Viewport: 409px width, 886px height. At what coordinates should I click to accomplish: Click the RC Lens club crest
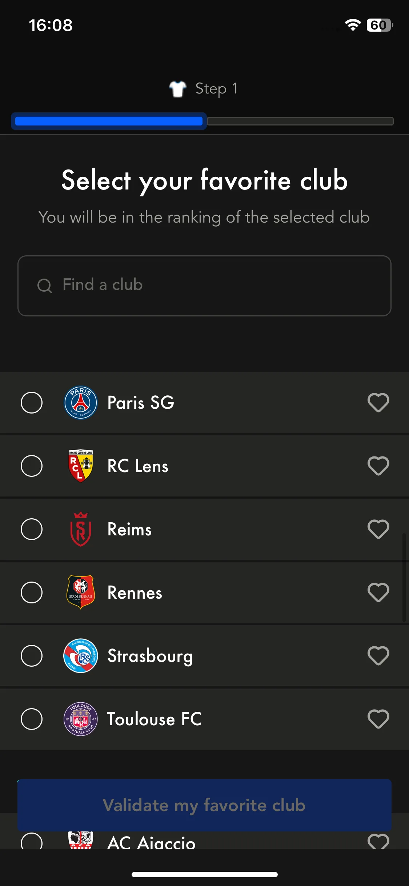point(81,466)
